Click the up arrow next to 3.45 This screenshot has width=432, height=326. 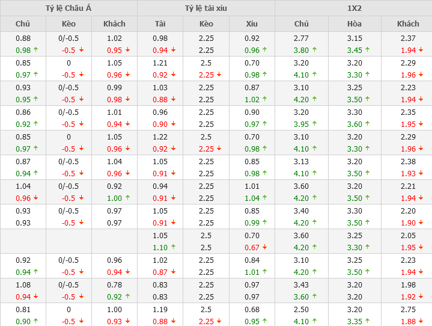368,51
